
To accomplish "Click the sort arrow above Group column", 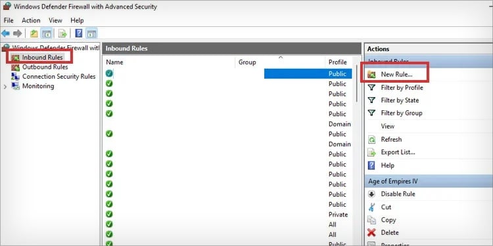I will pyautogui.click(x=281, y=58).
